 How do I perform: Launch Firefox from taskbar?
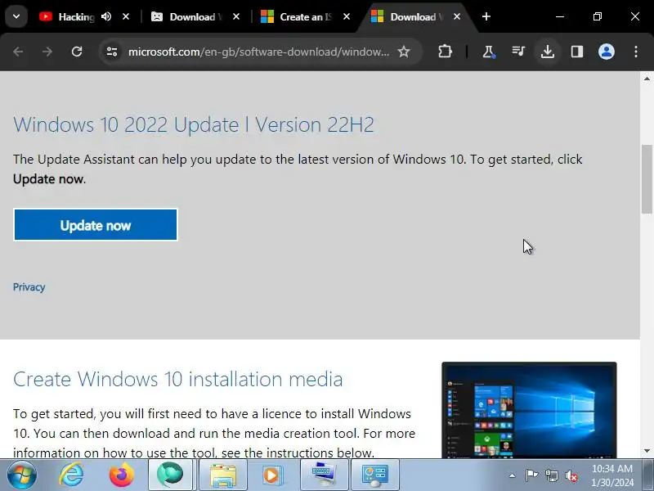tap(121, 475)
